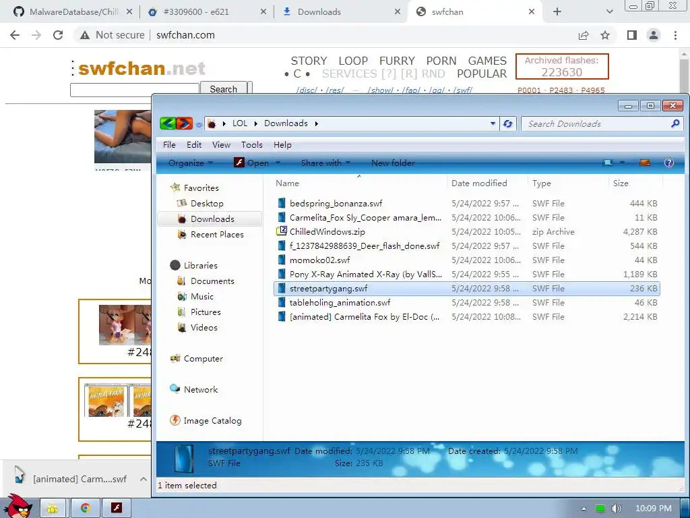Image resolution: width=690 pixels, height=518 pixels.
Task: Open Chrome from the taskbar
Action: pos(85,509)
